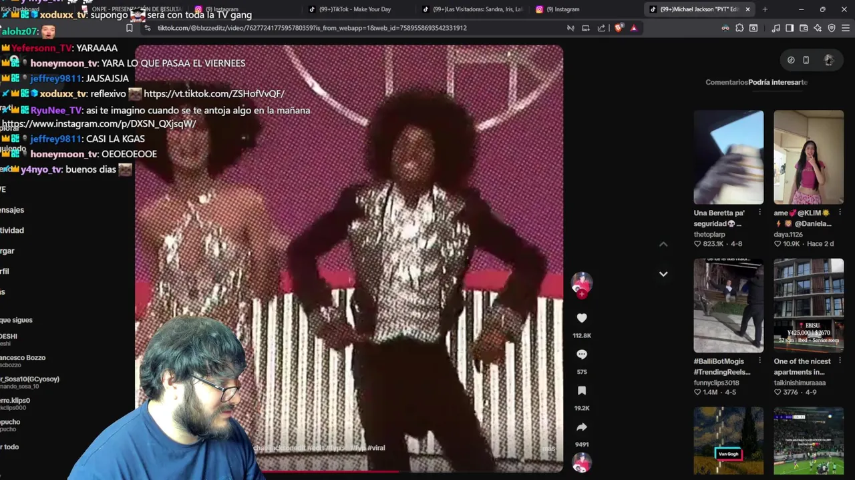The height and width of the screenshot is (480, 855).
Task: Open profile avatar at top right
Action: pyautogui.click(x=829, y=60)
